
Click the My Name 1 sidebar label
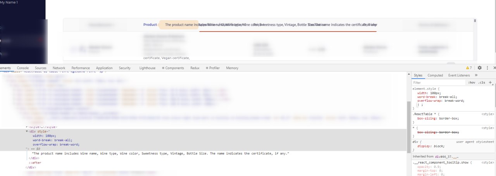pyautogui.click(x=9, y=2)
